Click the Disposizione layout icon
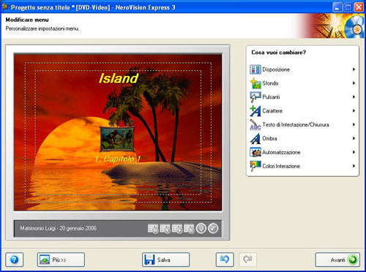366x272 pixels. pyautogui.click(x=255, y=69)
